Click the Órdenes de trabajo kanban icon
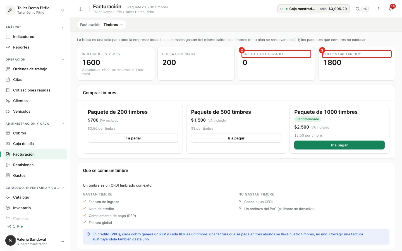The width and height of the screenshot is (402, 251). [x=8, y=69]
